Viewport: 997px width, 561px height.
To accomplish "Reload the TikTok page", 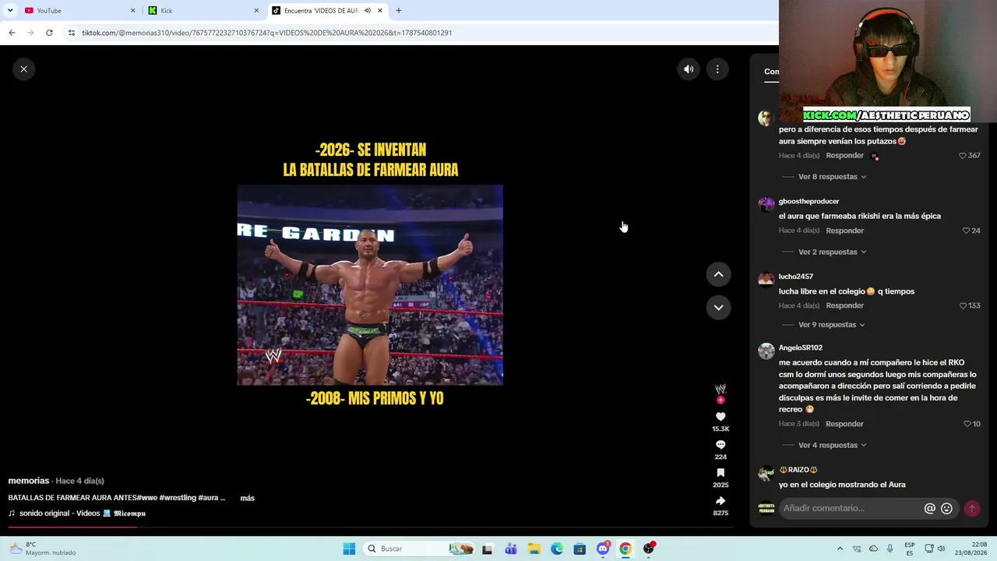I will coord(49,33).
